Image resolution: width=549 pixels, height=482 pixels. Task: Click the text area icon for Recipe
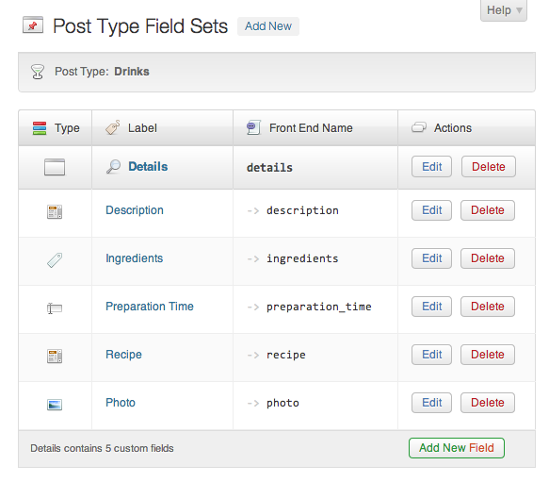(x=55, y=356)
